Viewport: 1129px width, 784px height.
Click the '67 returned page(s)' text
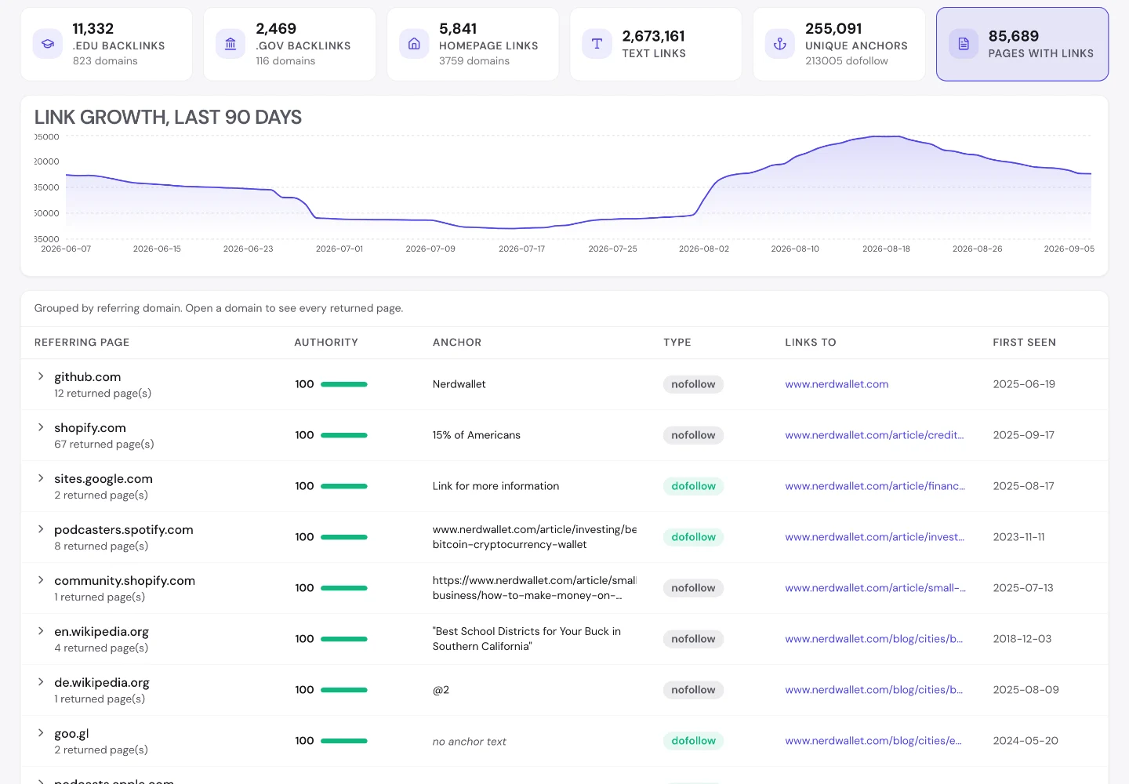(104, 445)
